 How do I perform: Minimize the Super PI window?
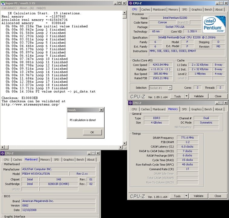[115, 3]
